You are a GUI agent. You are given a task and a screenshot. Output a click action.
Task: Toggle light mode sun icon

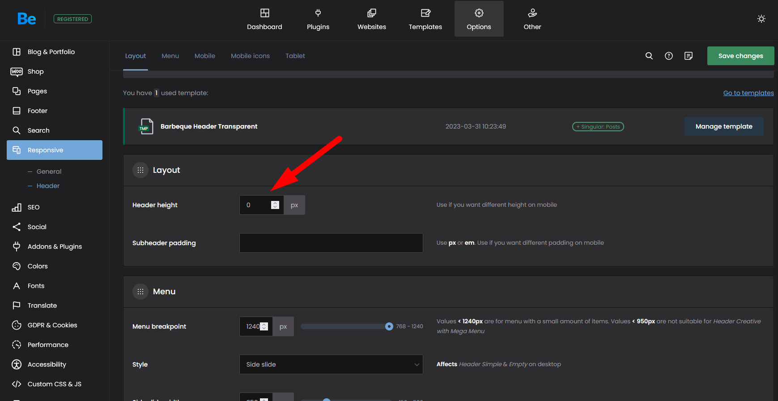click(x=761, y=19)
